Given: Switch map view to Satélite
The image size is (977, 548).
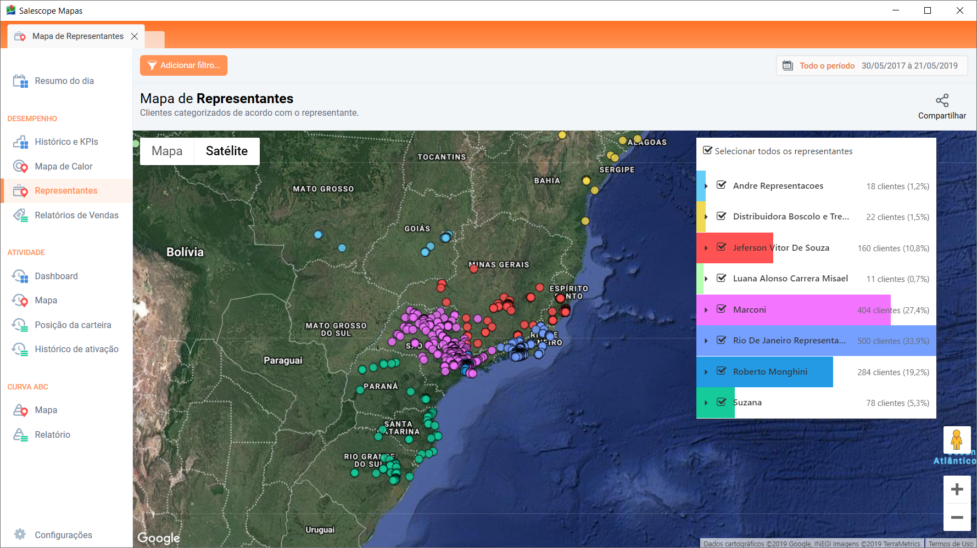Looking at the screenshot, I should 227,151.
